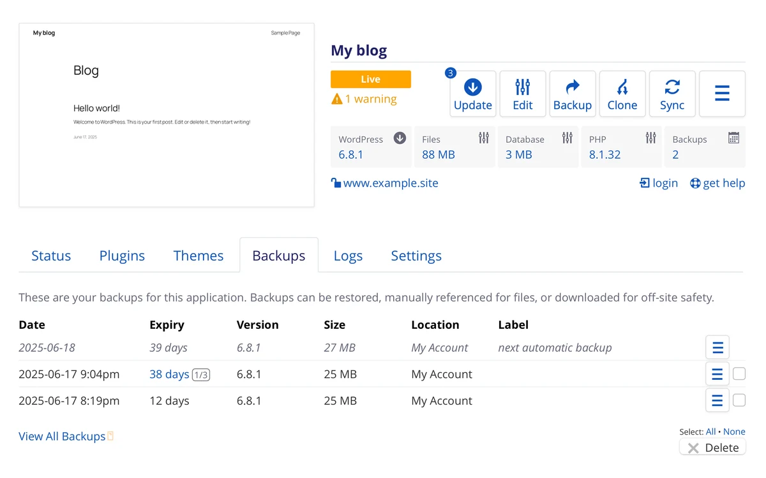Click the X icon on Delete button

click(x=693, y=448)
